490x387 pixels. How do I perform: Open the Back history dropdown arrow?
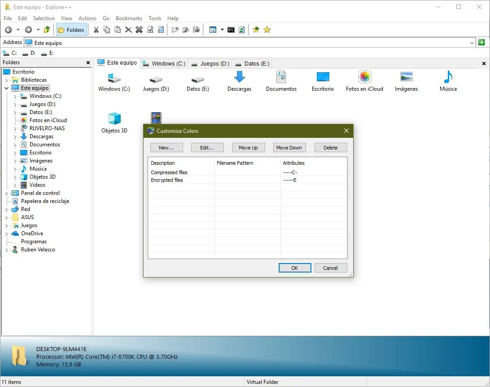[18, 30]
